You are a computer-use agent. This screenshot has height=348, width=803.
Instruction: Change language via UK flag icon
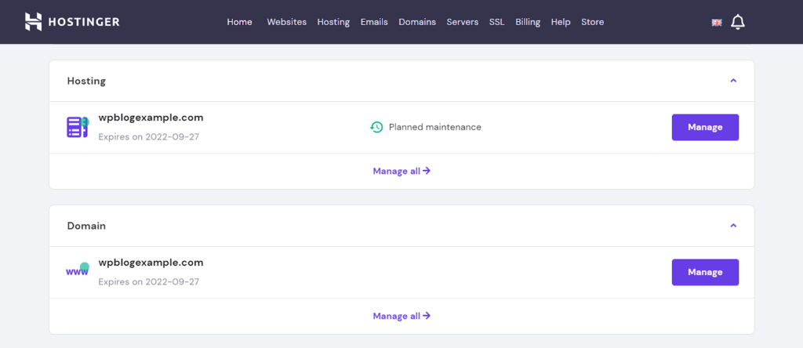[x=717, y=23]
